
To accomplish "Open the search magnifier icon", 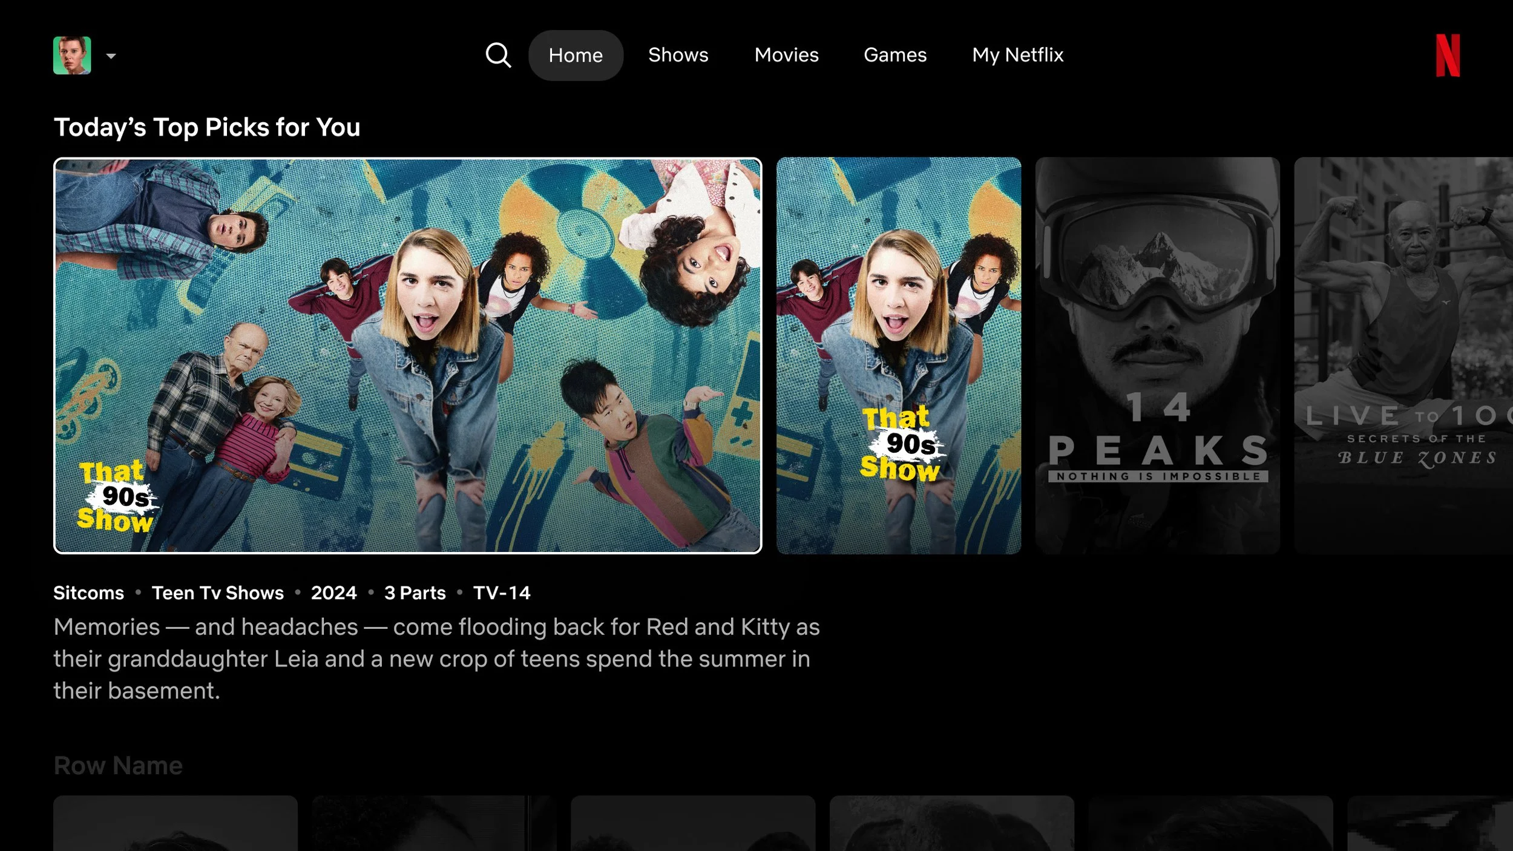I will 498,55.
